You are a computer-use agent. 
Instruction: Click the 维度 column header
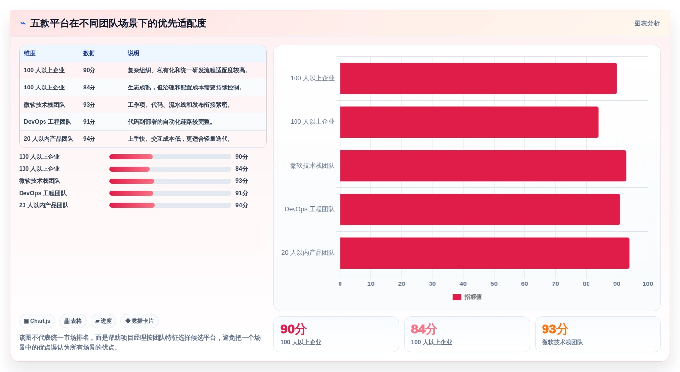point(30,54)
